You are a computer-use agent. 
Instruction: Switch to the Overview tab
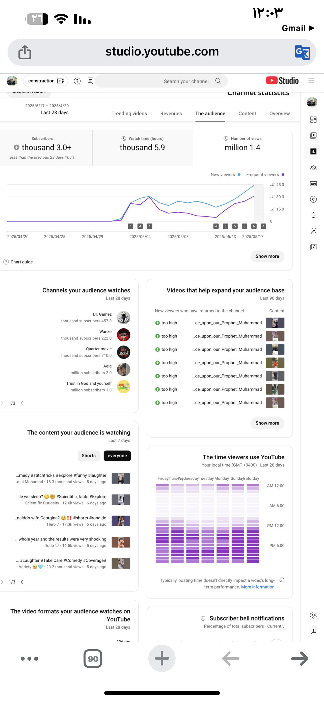click(x=280, y=114)
